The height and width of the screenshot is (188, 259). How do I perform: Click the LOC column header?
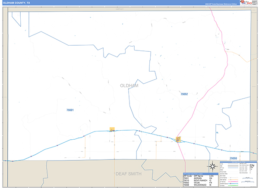point(212,176)
